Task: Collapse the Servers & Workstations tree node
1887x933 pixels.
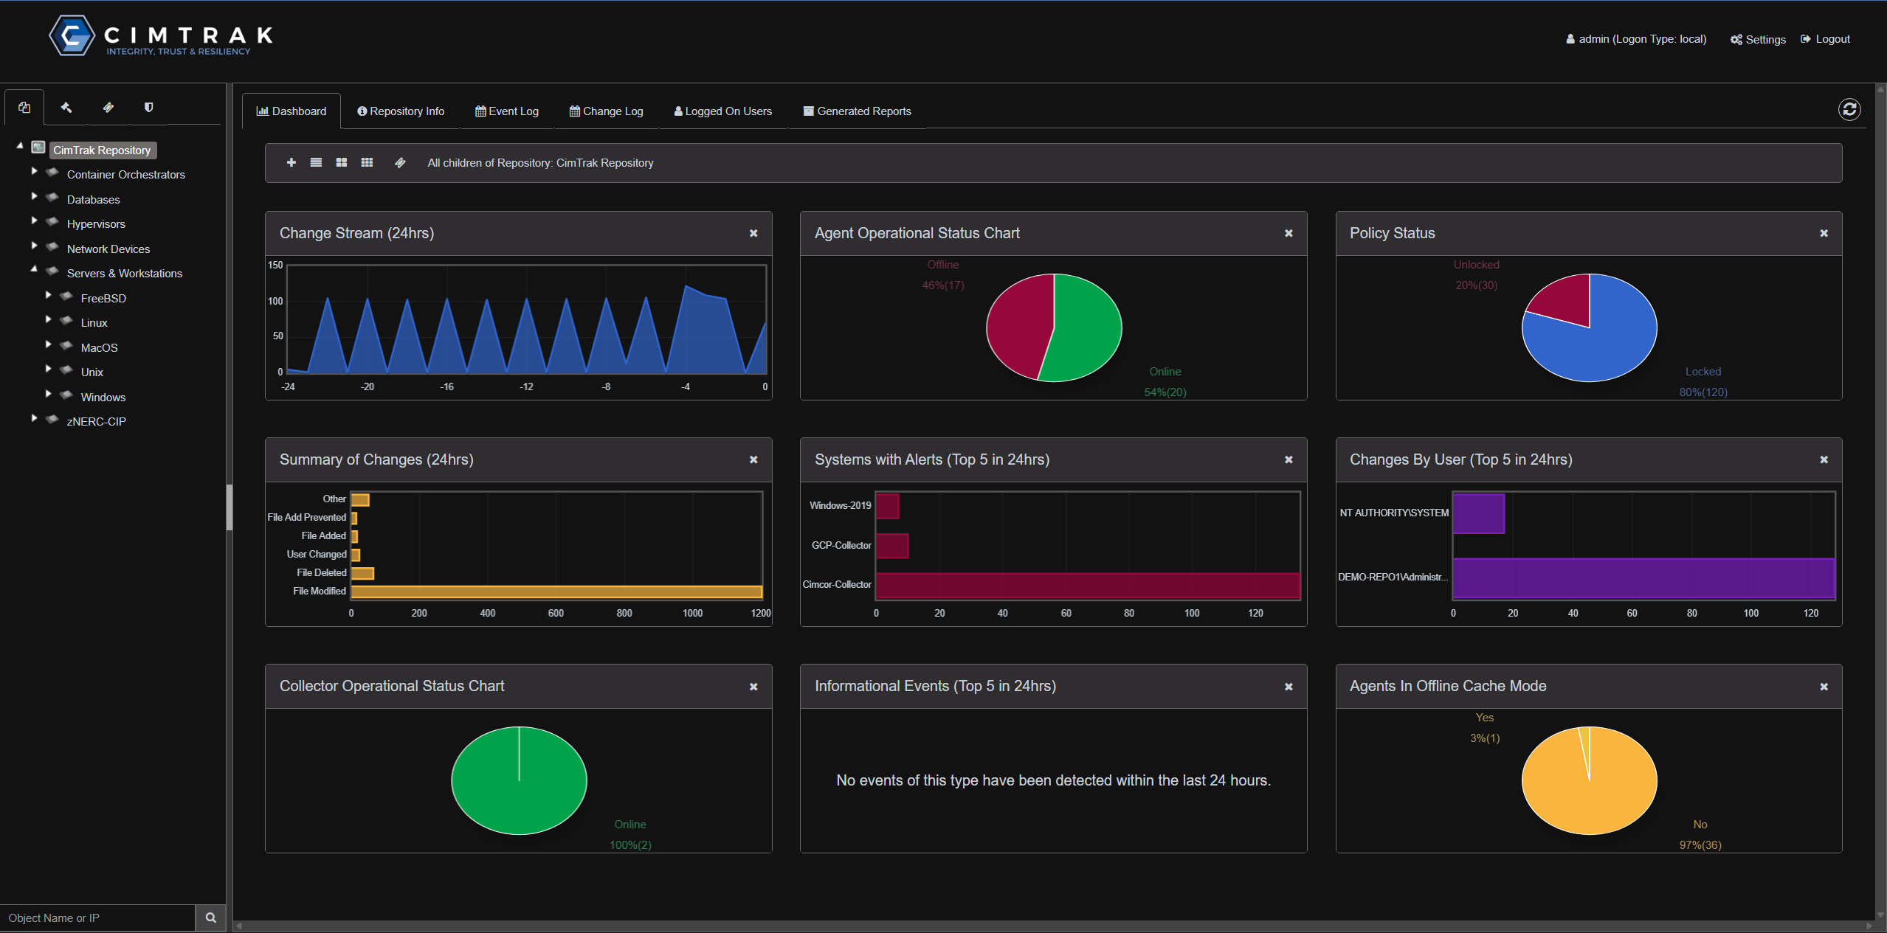Action: [x=34, y=269]
